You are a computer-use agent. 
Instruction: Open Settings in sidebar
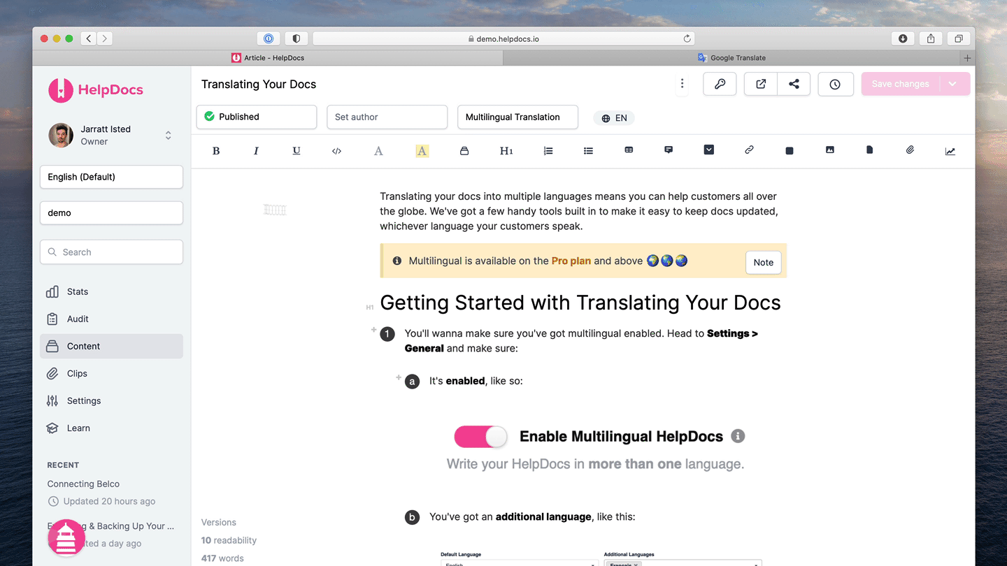tap(111, 400)
